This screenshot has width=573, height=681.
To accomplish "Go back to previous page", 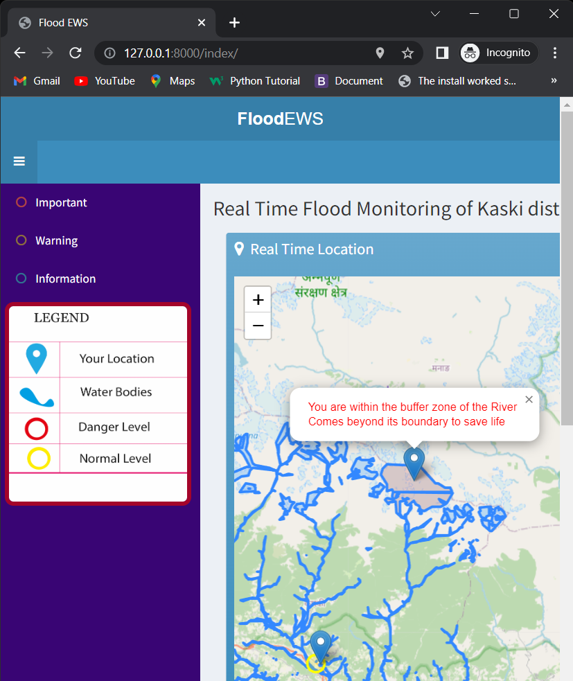I will pos(20,53).
